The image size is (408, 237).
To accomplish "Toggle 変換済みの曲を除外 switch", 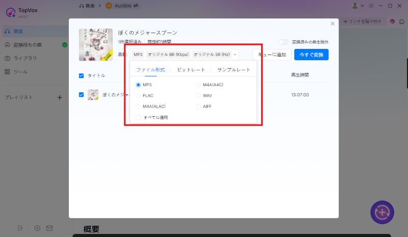I will pos(283,42).
